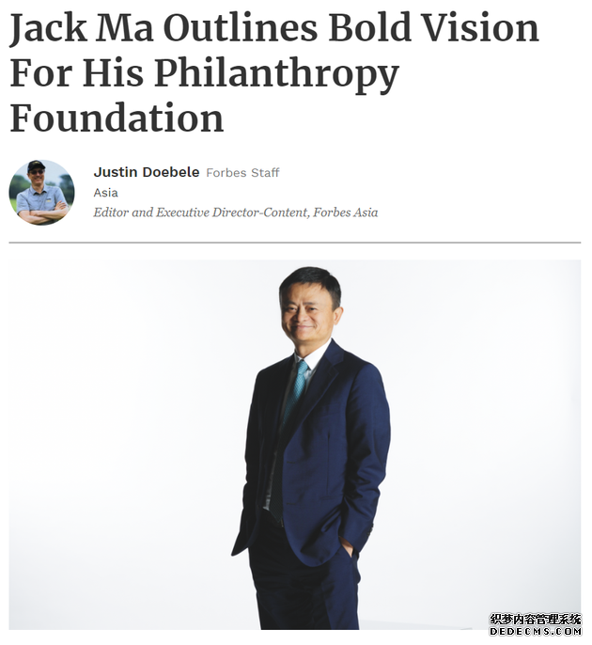This screenshot has height=645, width=592.
Task: Click the DEDECMS.COM watermark text
Action: 536,631
